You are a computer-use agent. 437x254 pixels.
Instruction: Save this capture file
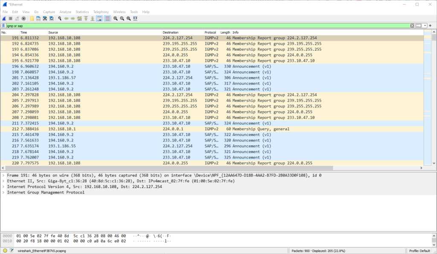coord(38,18)
